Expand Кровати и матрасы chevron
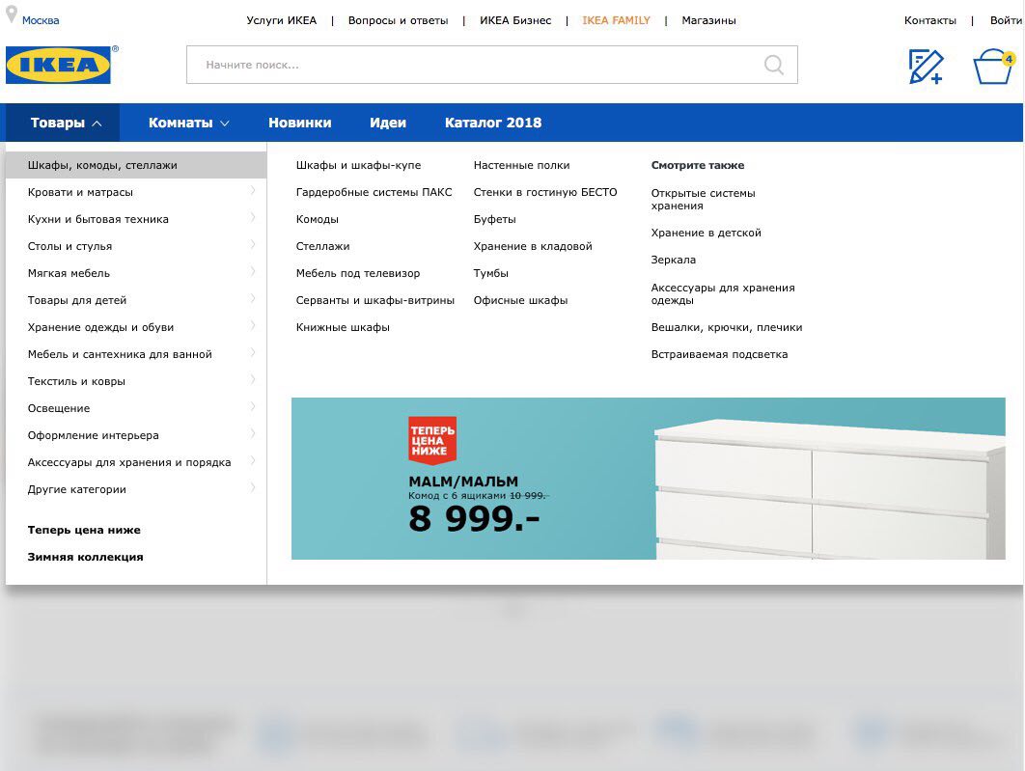 [253, 191]
